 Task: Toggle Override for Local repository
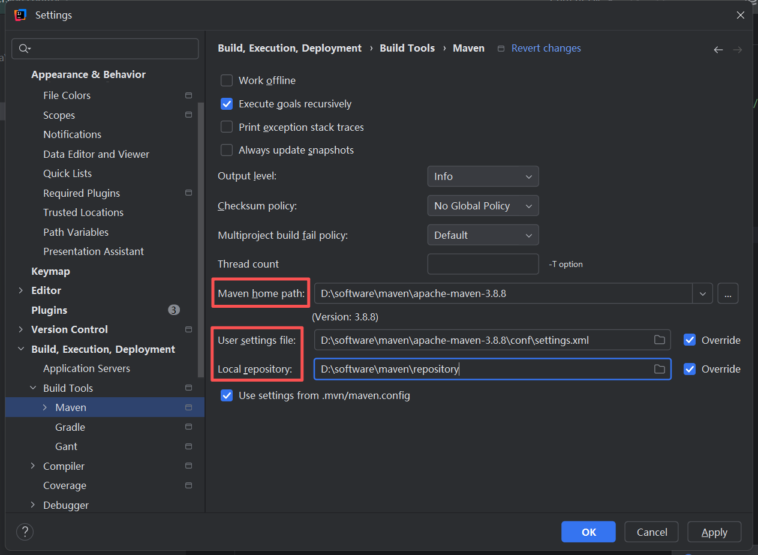point(690,369)
